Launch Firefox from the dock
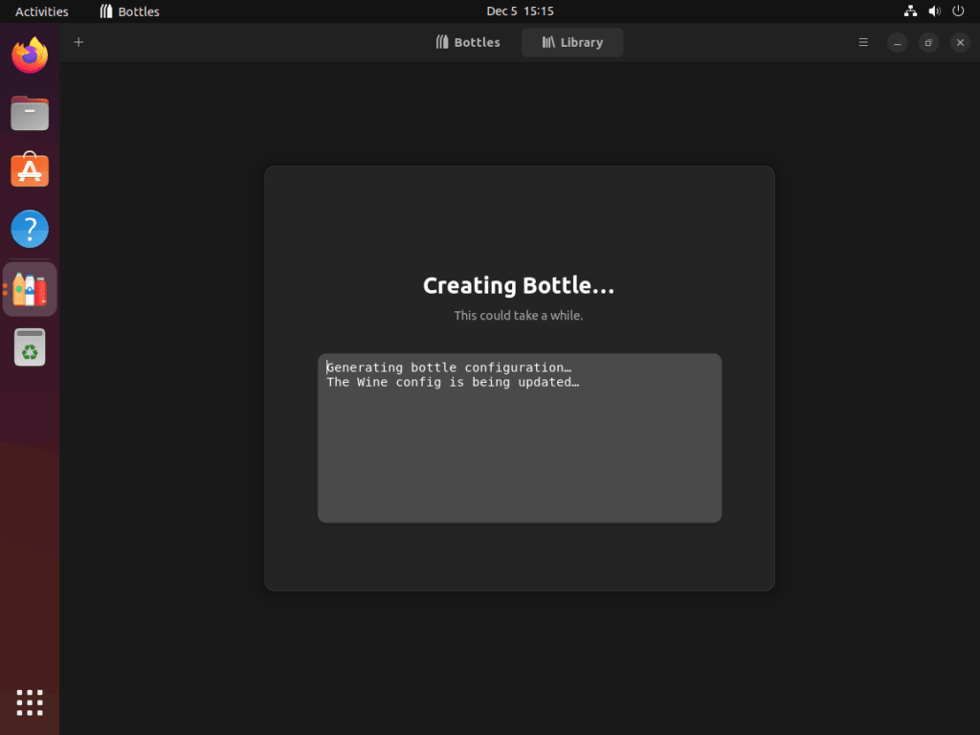The height and width of the screenshot is (735, 980). click(x=30, y=56)
